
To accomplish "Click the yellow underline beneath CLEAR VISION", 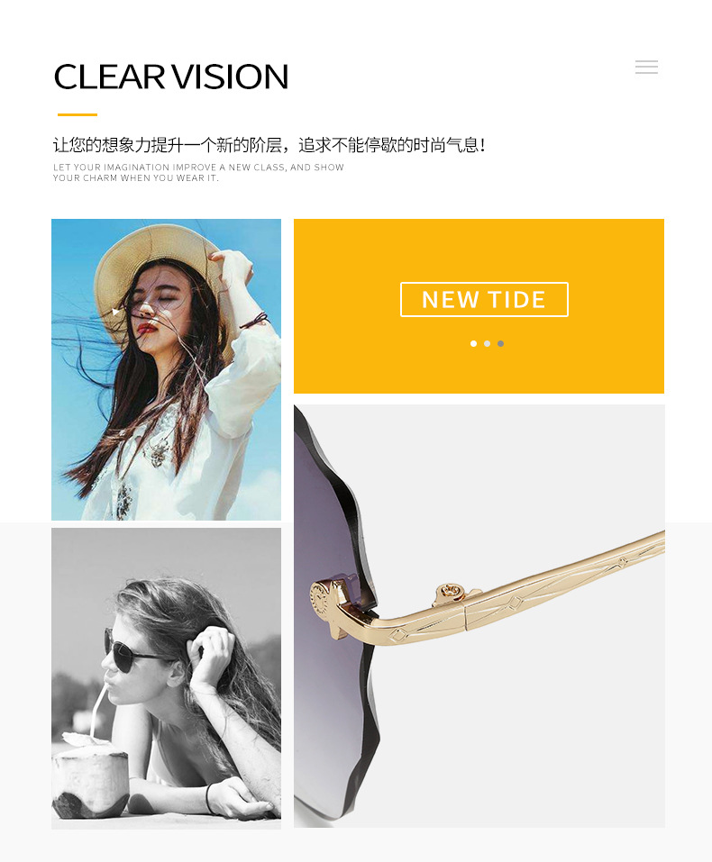I will click(x=78, y=115).
